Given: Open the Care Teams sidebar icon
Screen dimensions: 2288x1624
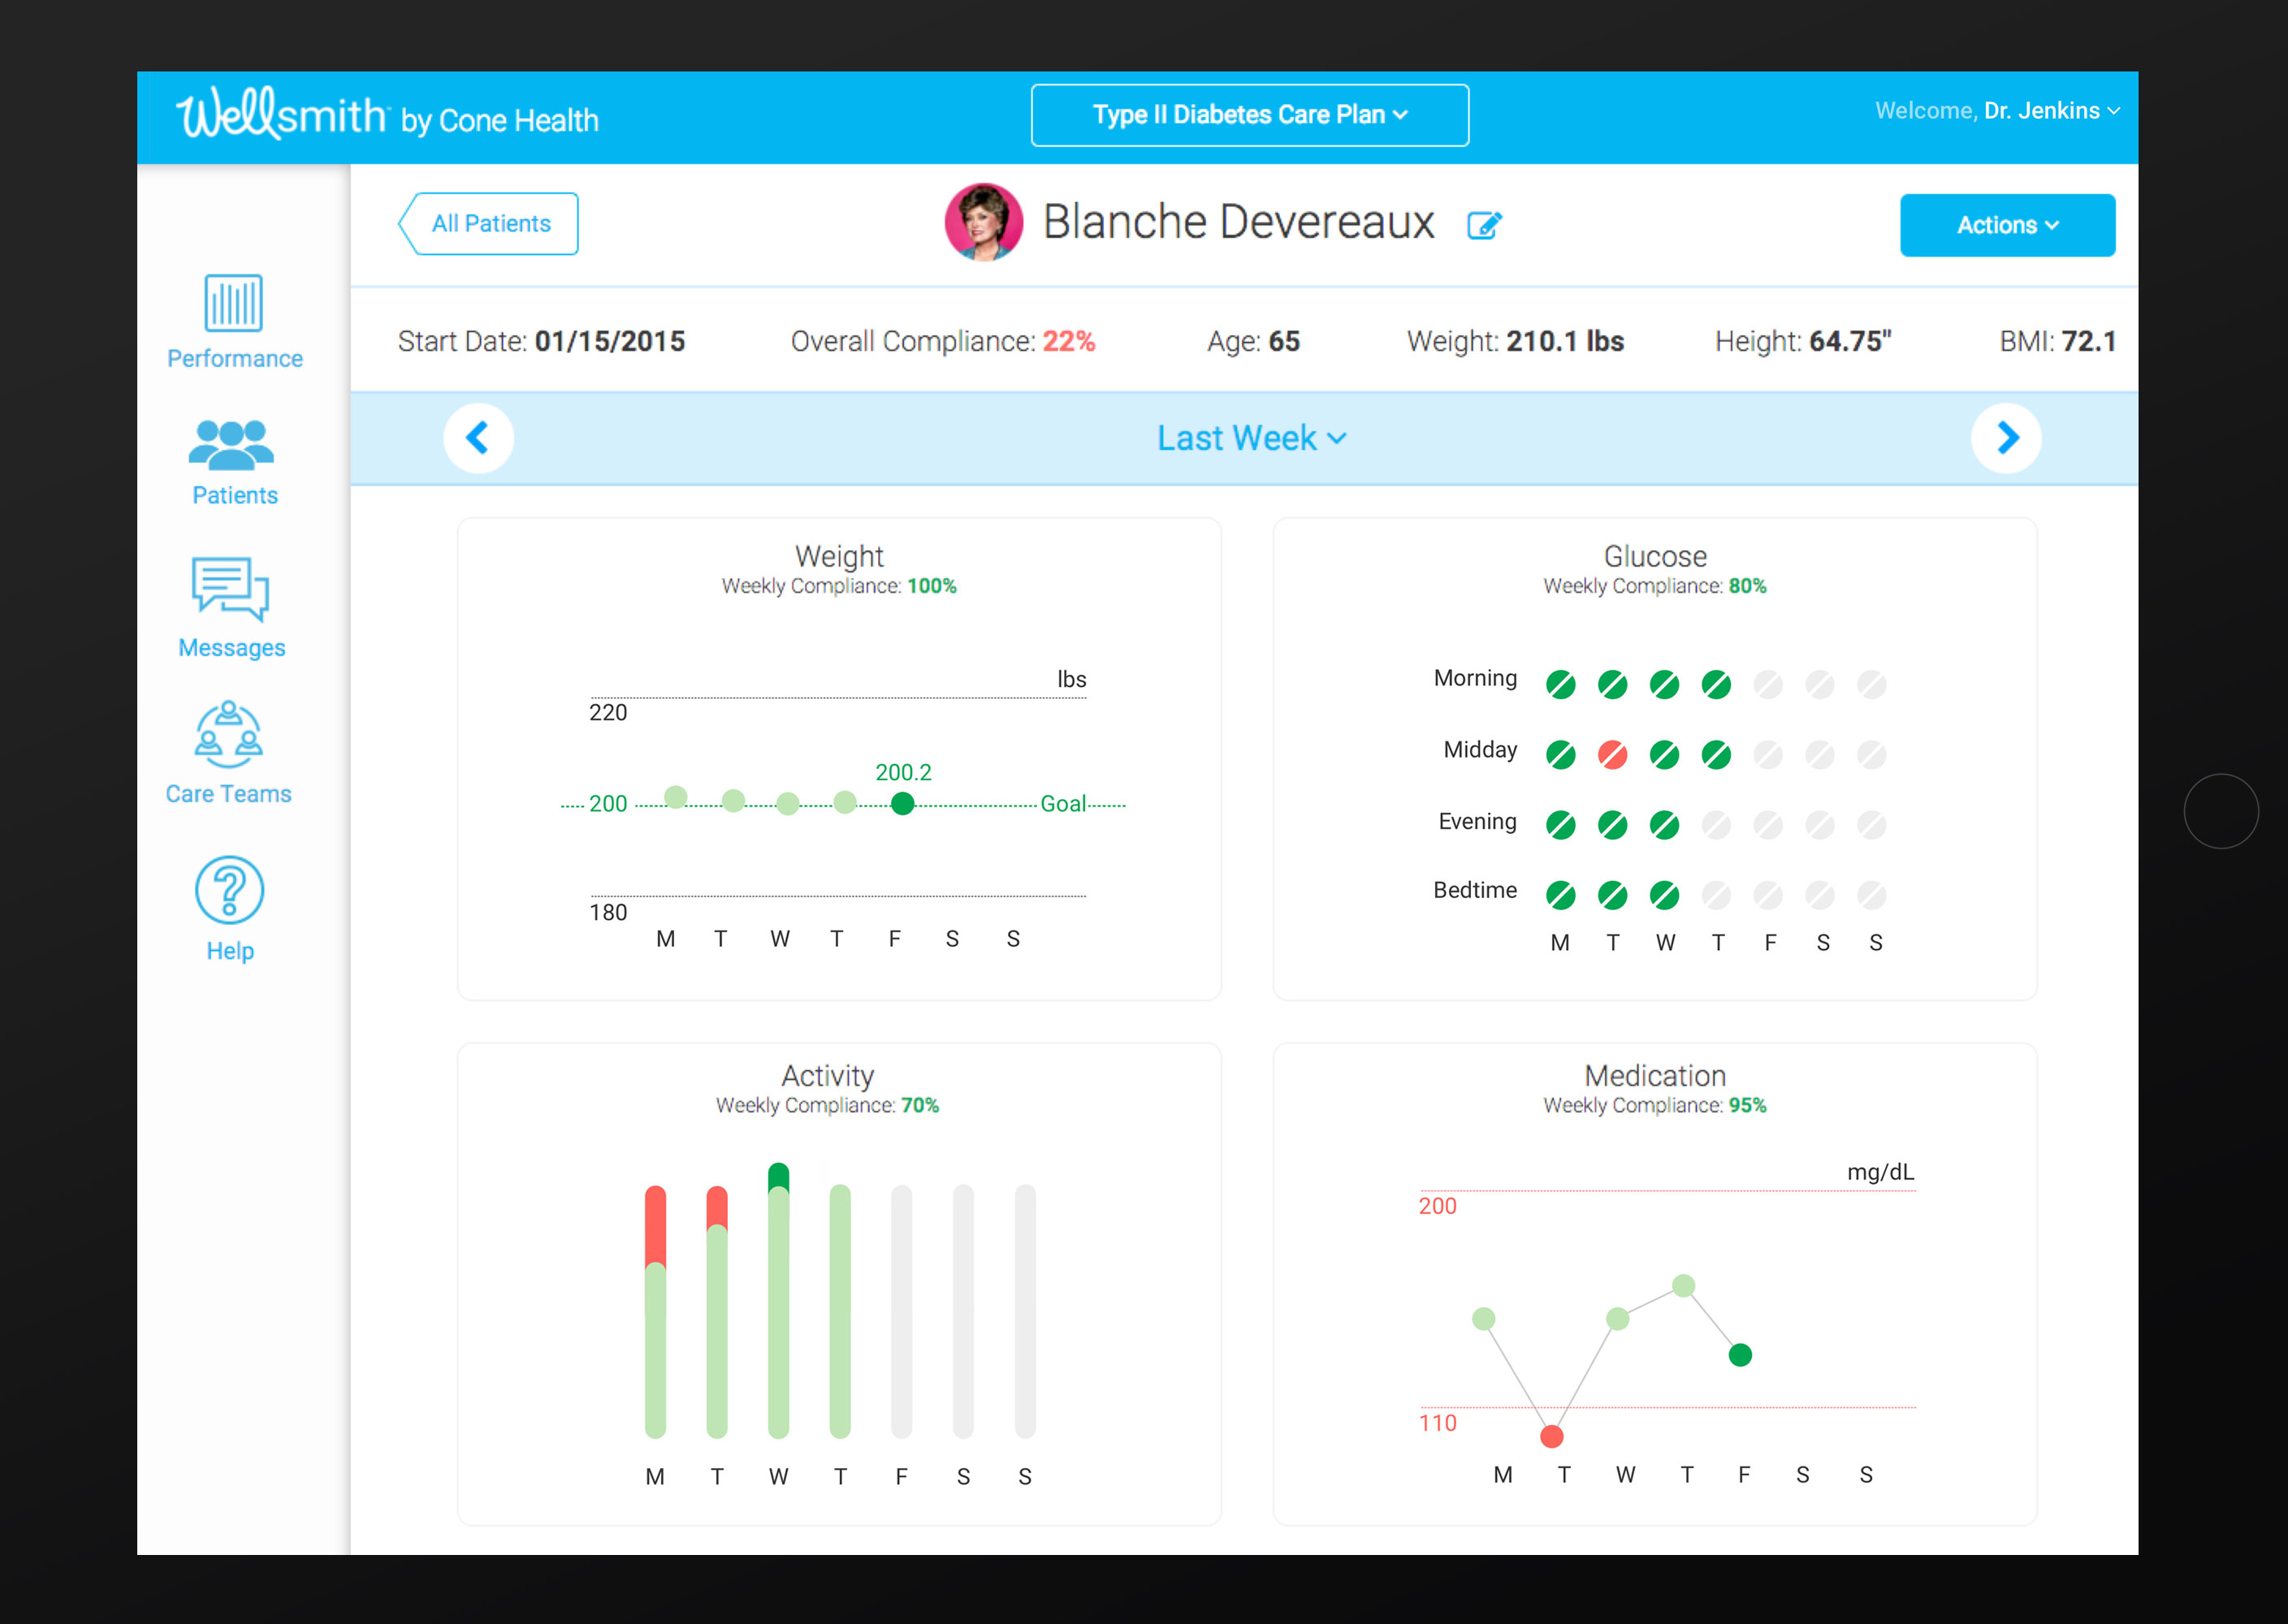Looking at the screenshot, I should pyautogui.click(x=229, y=734).
